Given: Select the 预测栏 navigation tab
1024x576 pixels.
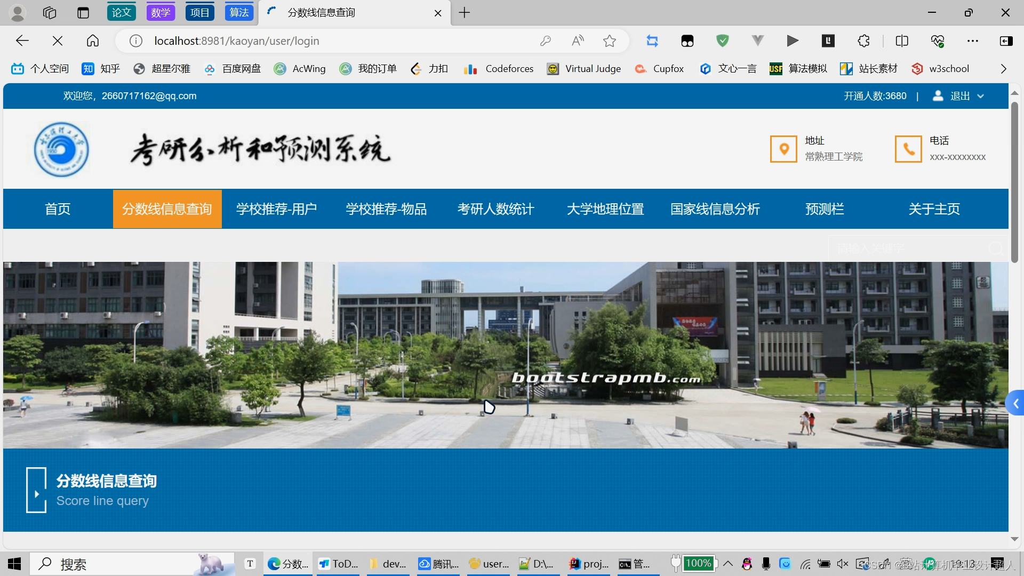Looking at the screenshot, I should 825,209.
